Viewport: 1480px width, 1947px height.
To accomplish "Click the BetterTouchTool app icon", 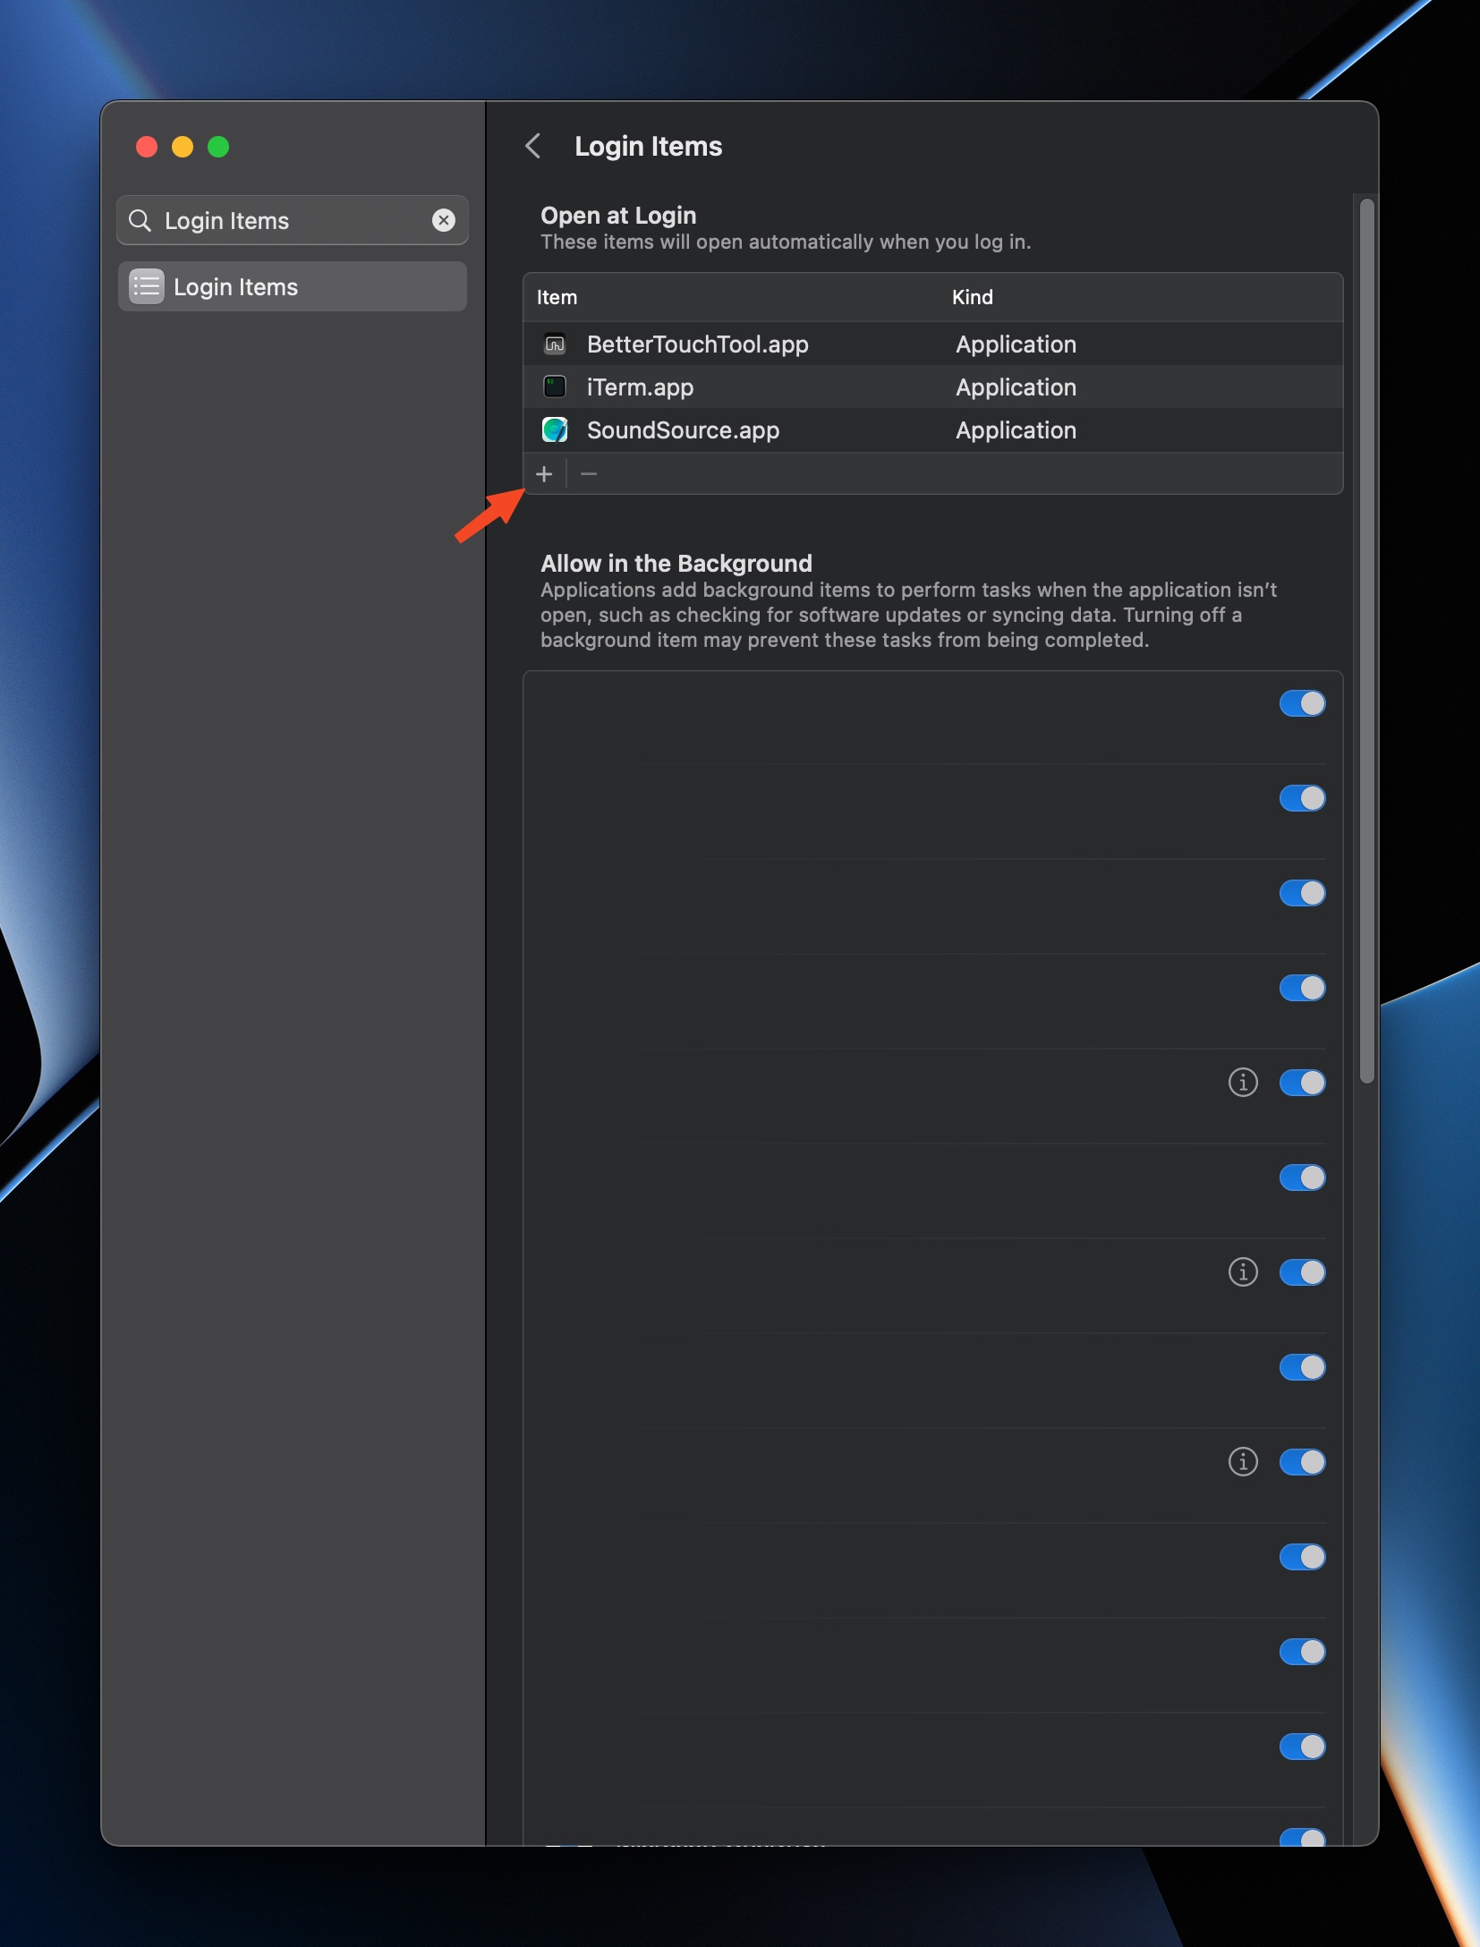I will point(555,344).
